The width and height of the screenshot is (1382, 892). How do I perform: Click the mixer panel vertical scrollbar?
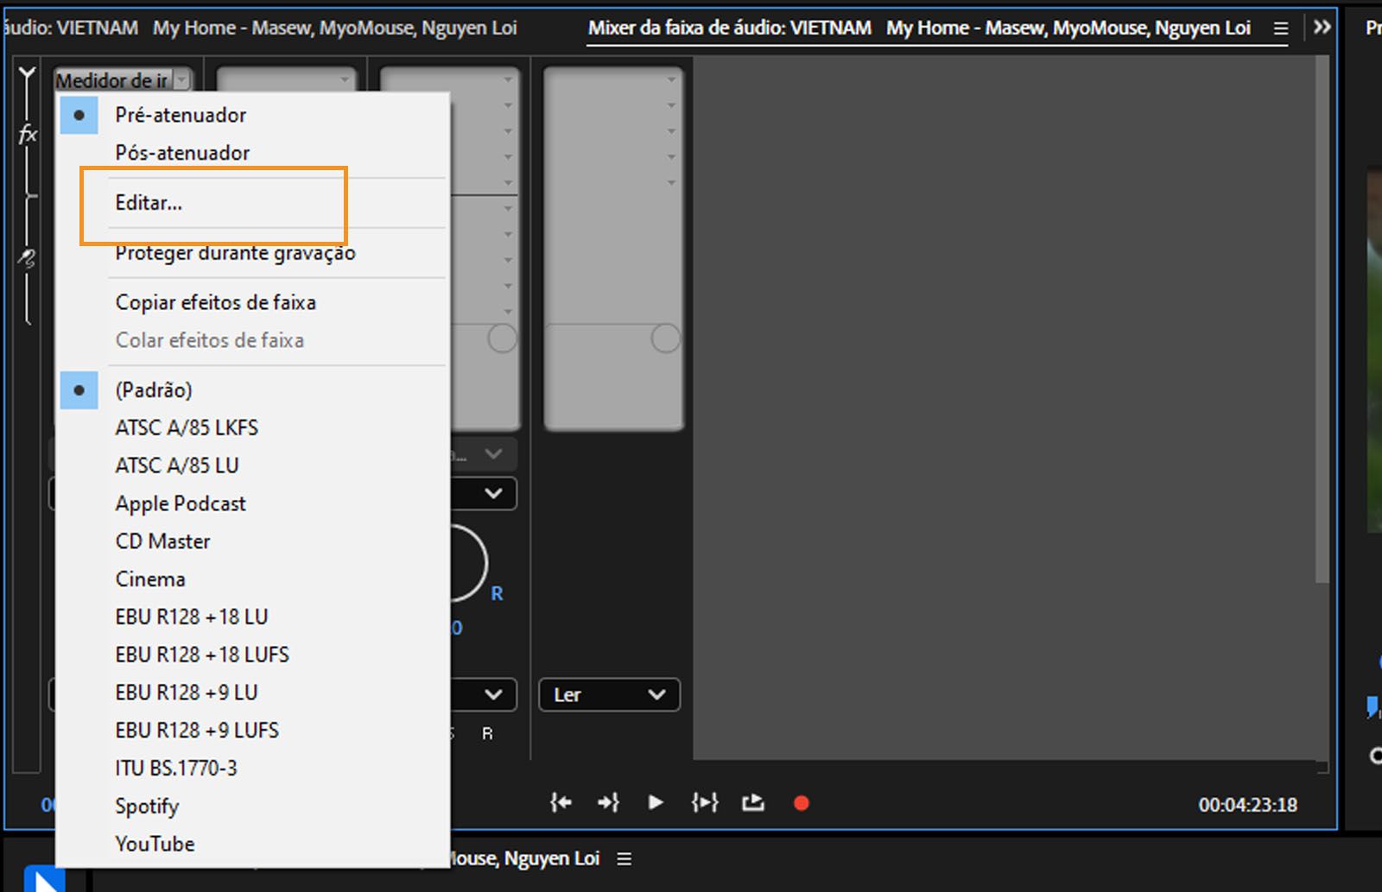click(1322, 319)
